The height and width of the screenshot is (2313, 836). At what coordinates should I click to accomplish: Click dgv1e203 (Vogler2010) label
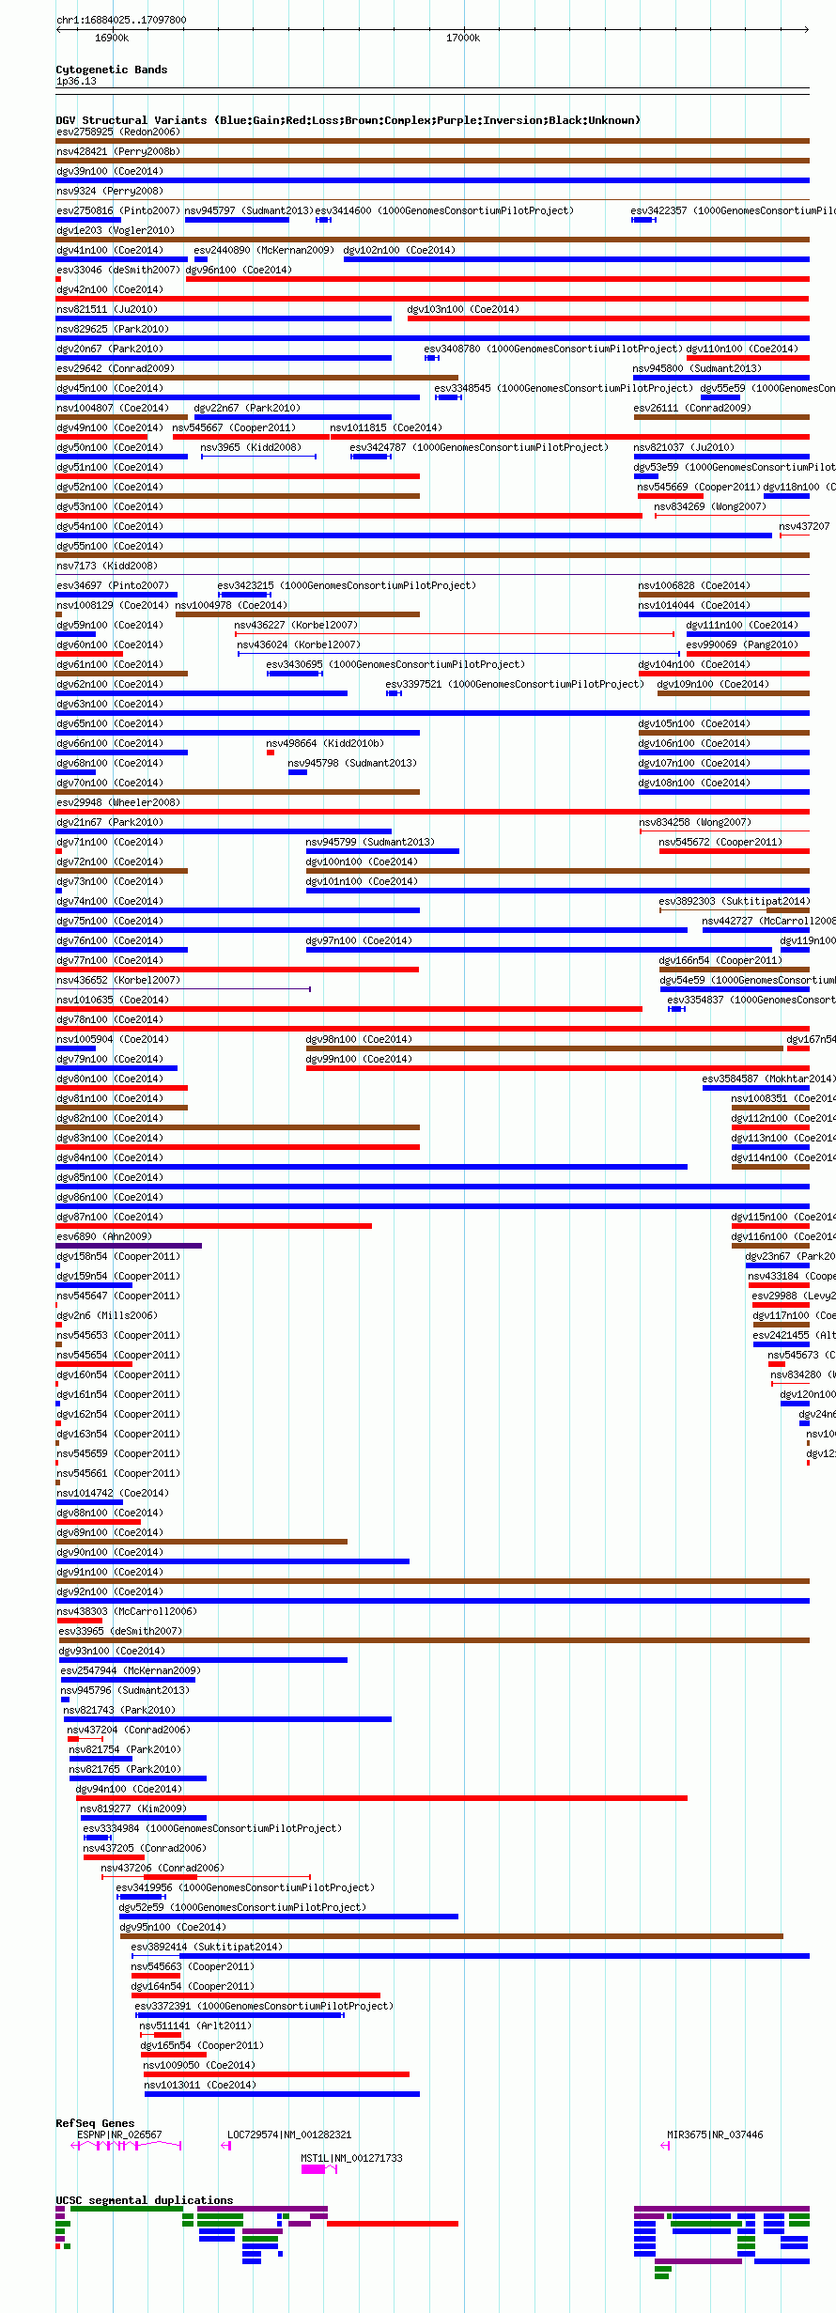[115, 230]
